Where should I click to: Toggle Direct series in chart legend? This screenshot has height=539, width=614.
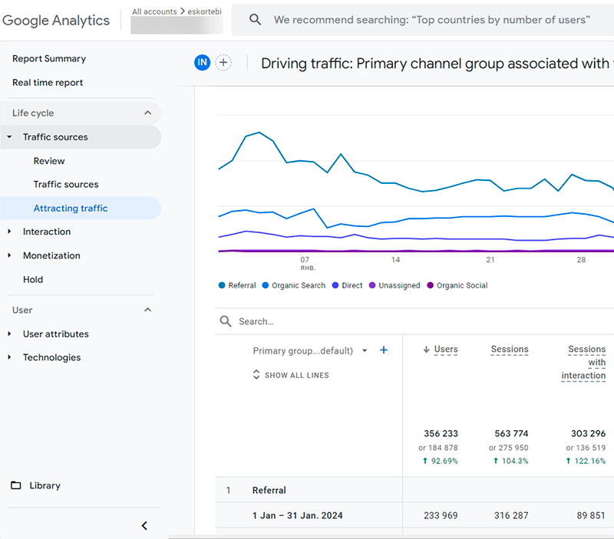(x=347, y=285)
